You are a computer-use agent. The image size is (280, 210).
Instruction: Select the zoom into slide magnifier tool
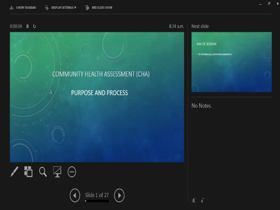coord(43,172)
